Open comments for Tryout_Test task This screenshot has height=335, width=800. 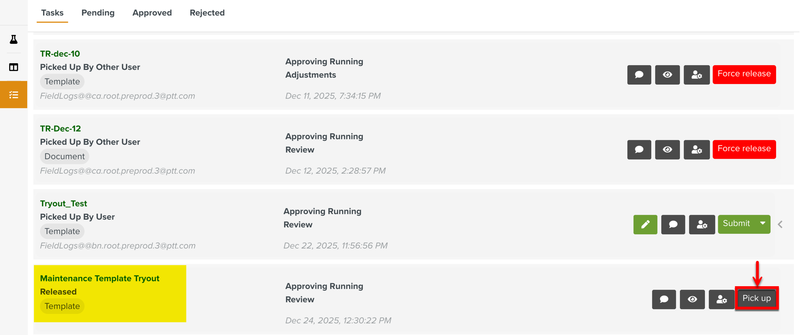pos(673,225)
